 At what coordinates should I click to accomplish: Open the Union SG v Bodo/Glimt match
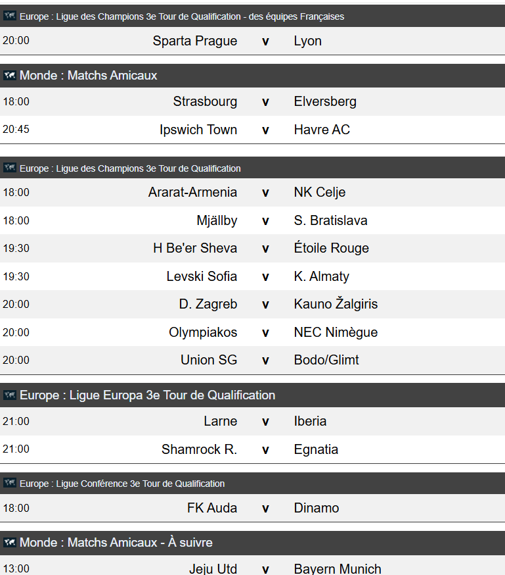point(252,360)
